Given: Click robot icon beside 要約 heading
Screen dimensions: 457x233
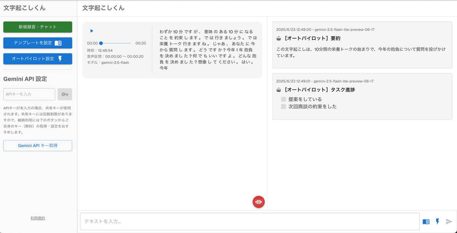Looking at the screenshot, I should point(279,38).
